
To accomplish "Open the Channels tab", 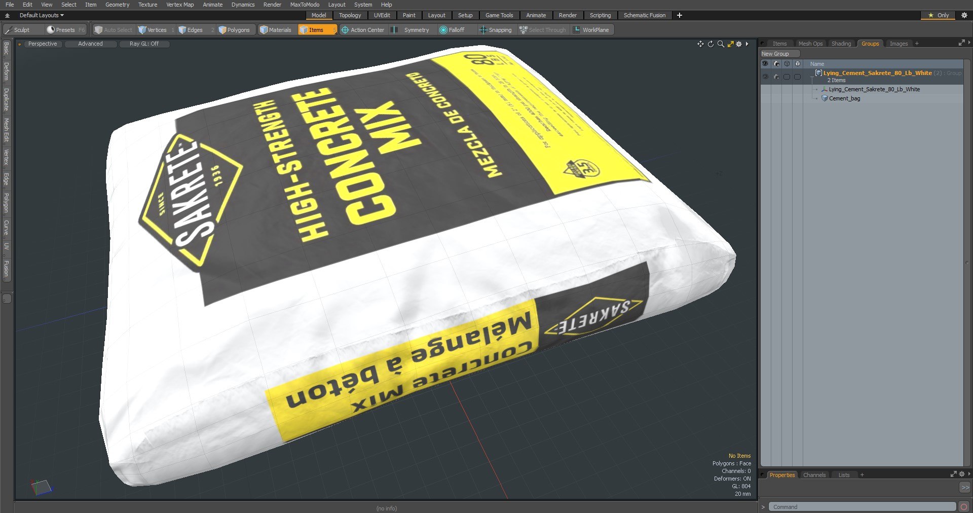I will pos(814,475).
